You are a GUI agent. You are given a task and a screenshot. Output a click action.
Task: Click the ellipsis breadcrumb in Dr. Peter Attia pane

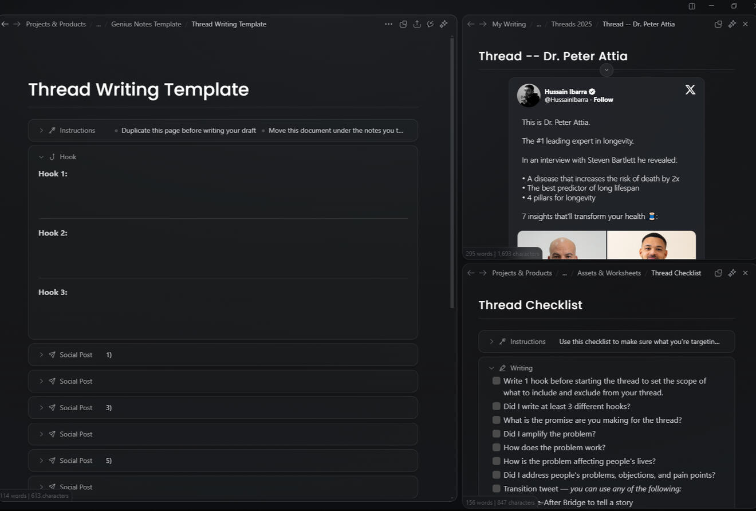tap(538, 24)
